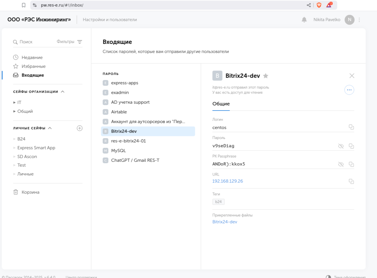Screen dimensions: 377x278
Task: Copy the password field value
Action: (x=351, y=146)
